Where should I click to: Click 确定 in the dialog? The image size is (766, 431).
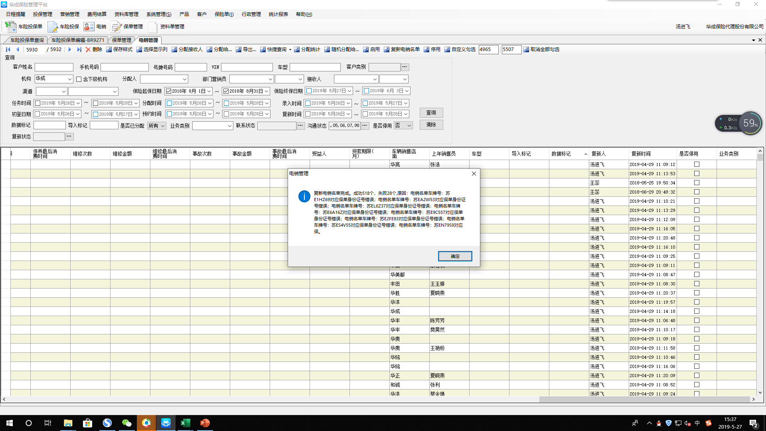tap(455, 256)
